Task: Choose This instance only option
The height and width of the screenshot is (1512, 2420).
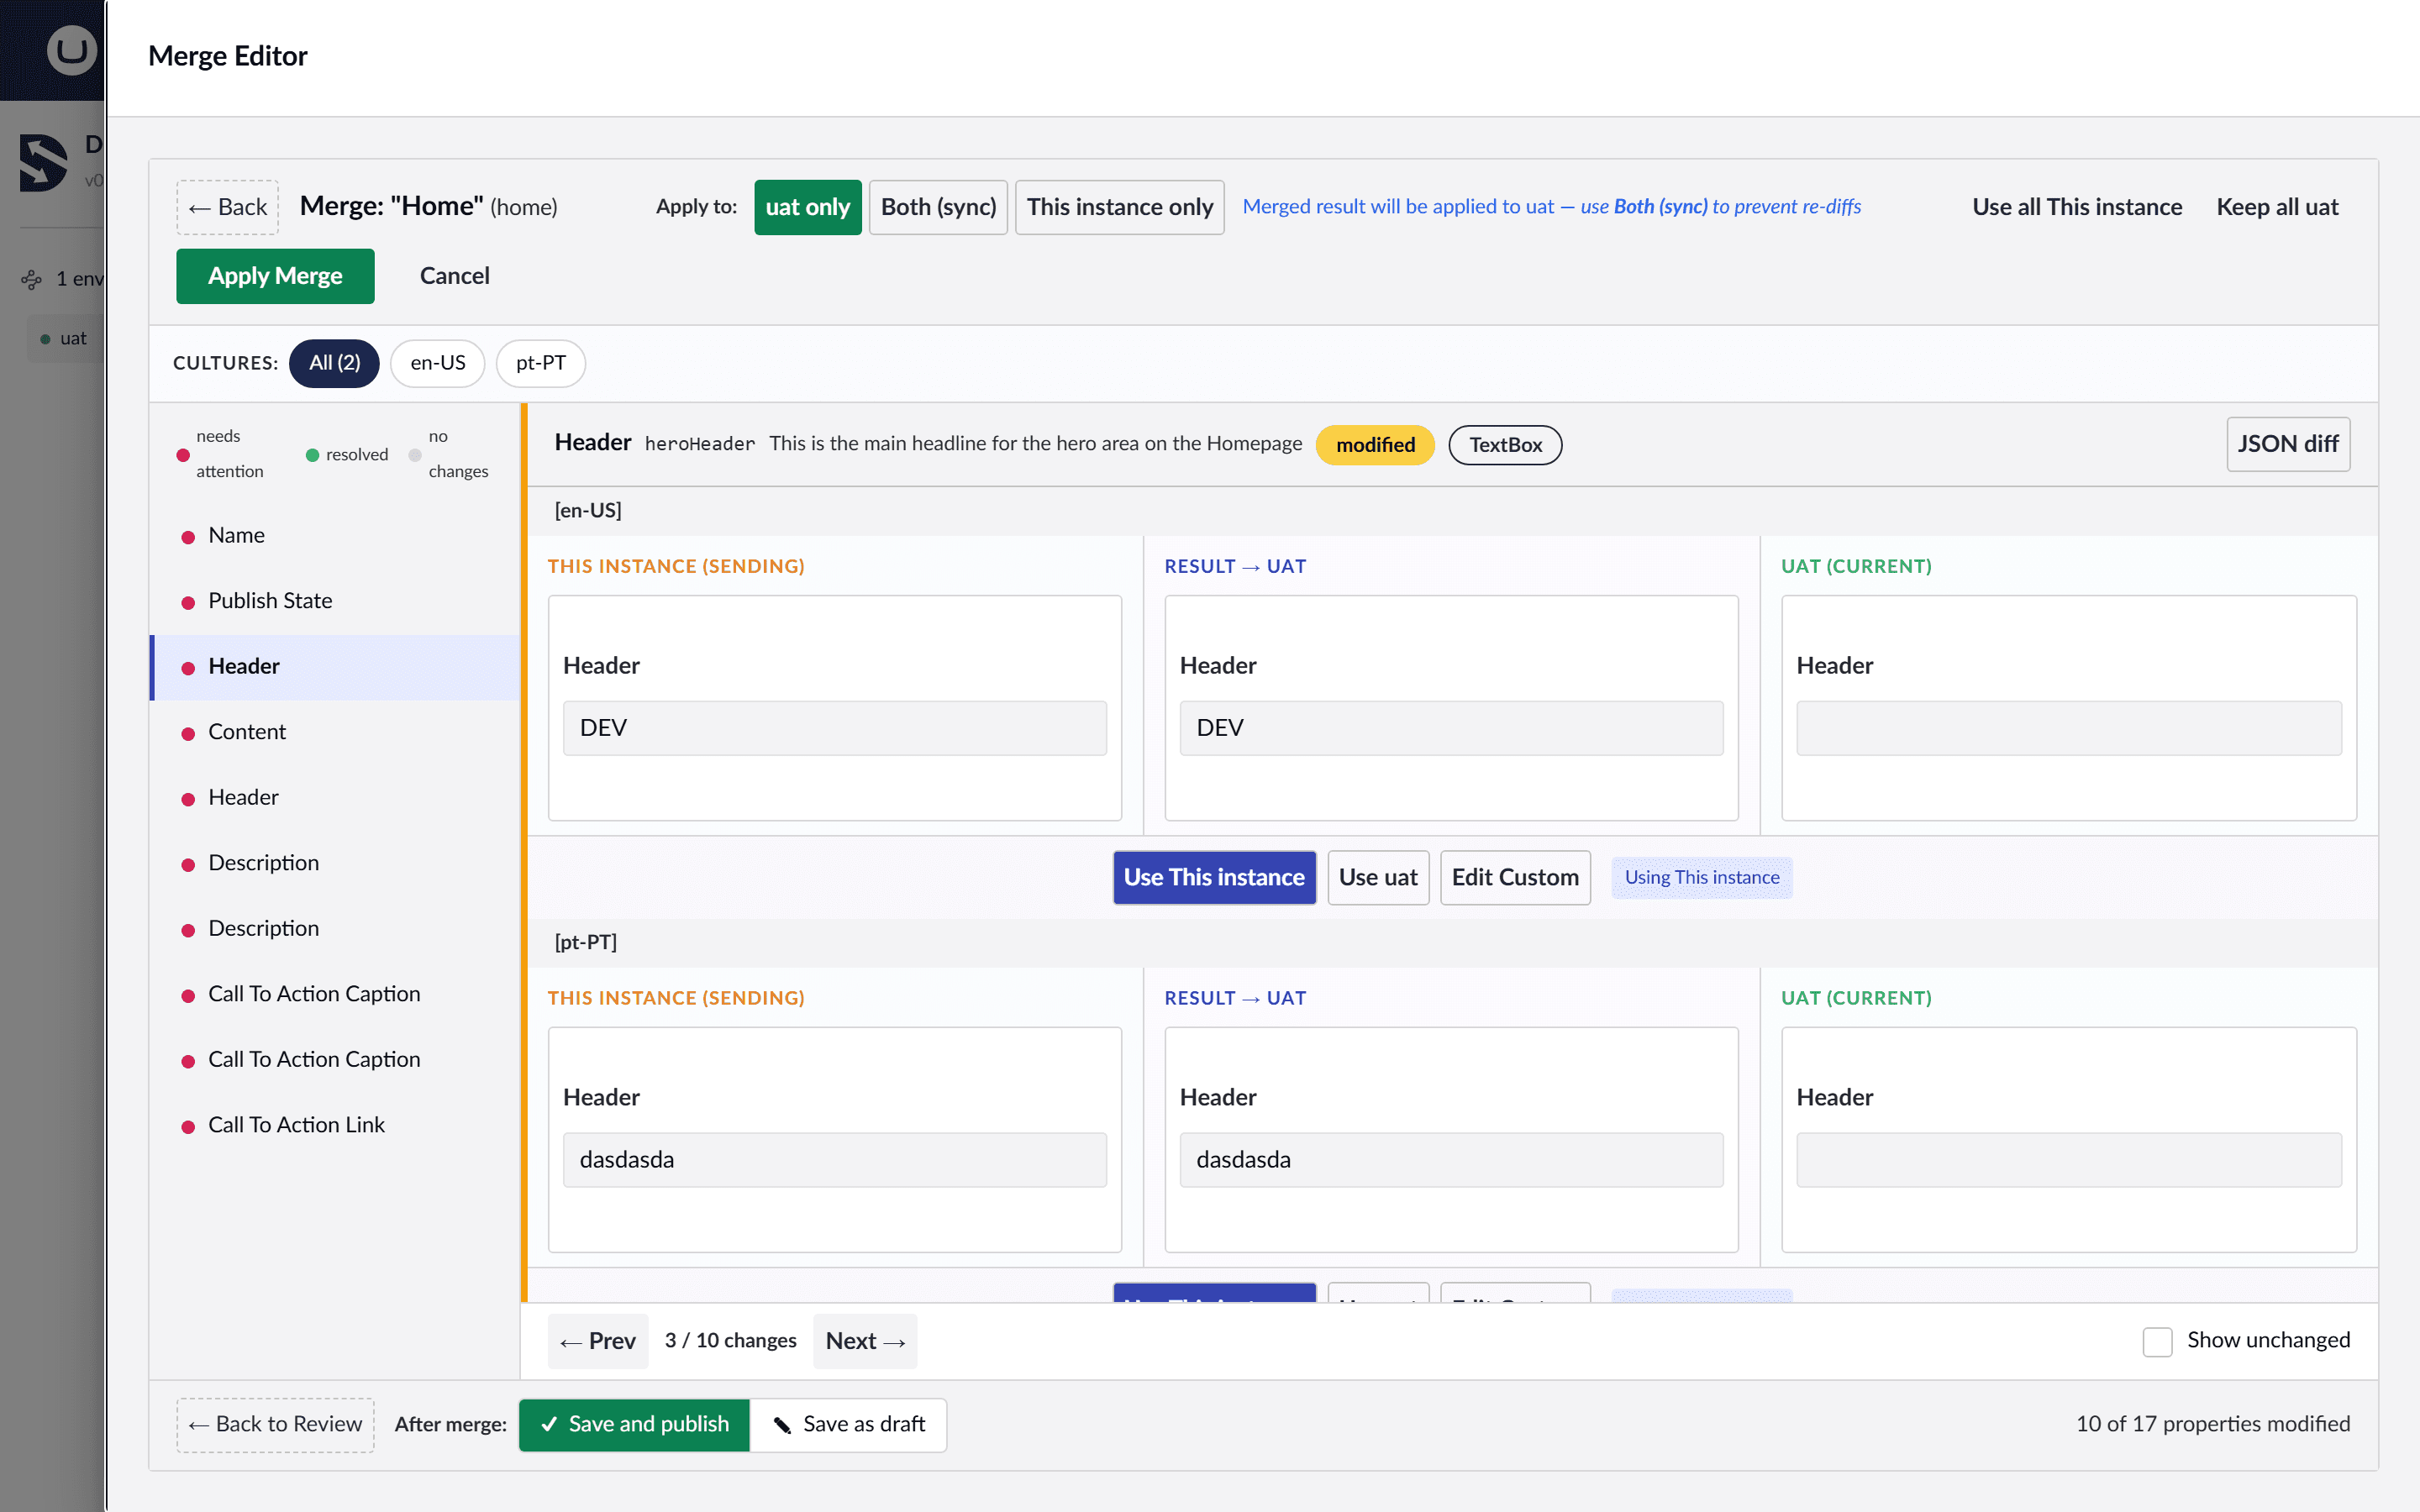Action: (x=1119, y=207)
